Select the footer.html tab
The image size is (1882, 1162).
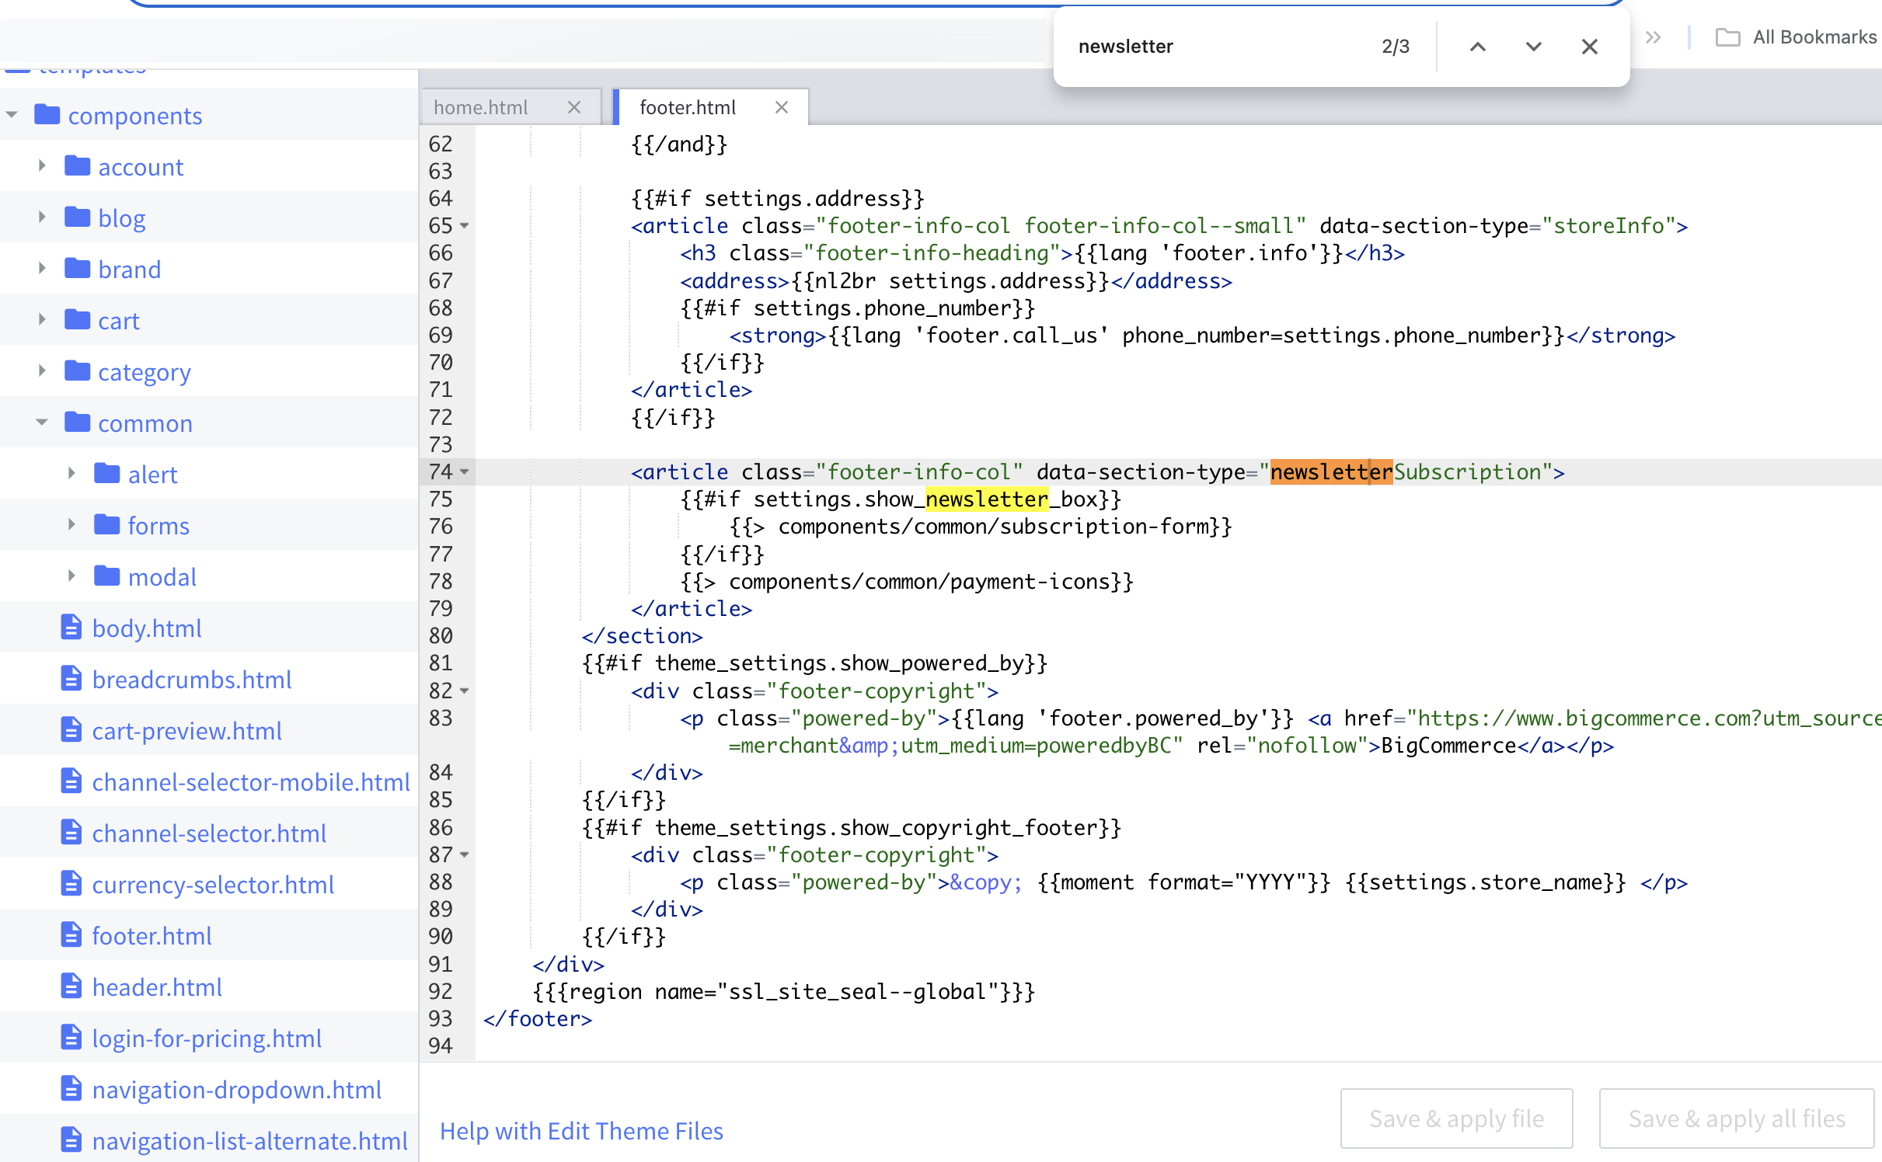click(688, 106)
